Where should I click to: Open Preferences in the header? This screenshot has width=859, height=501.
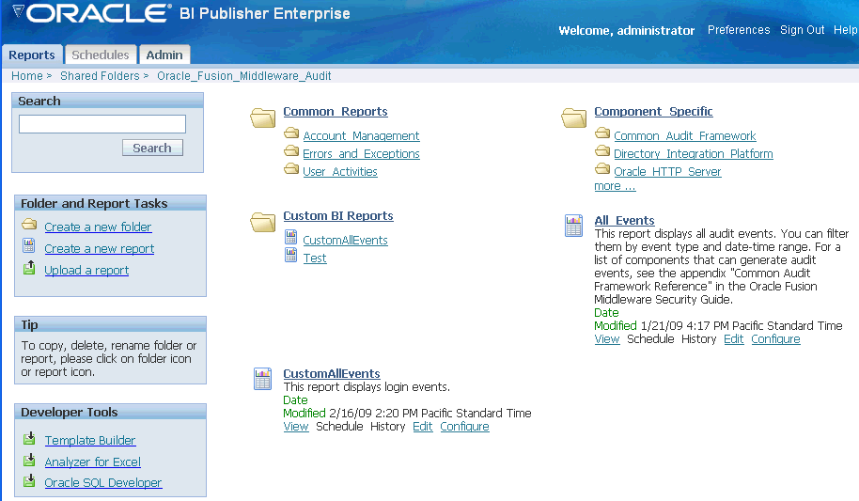pyautogui.click(x=739, y=30)
